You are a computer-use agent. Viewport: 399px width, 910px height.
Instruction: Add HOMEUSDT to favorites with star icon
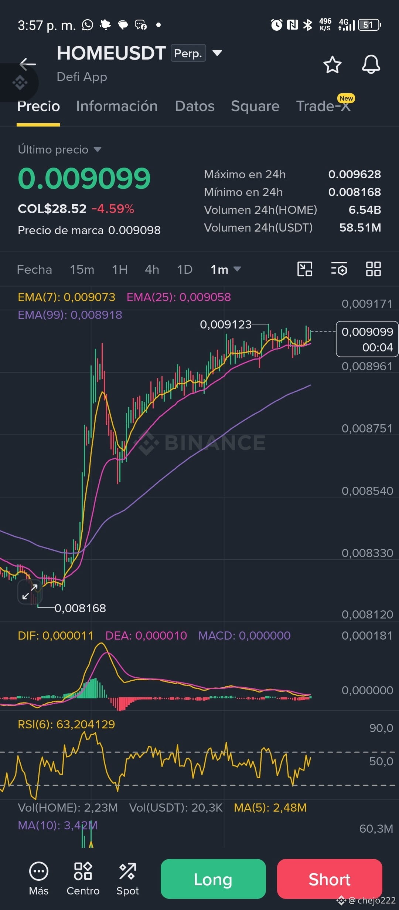pos(332,65)
